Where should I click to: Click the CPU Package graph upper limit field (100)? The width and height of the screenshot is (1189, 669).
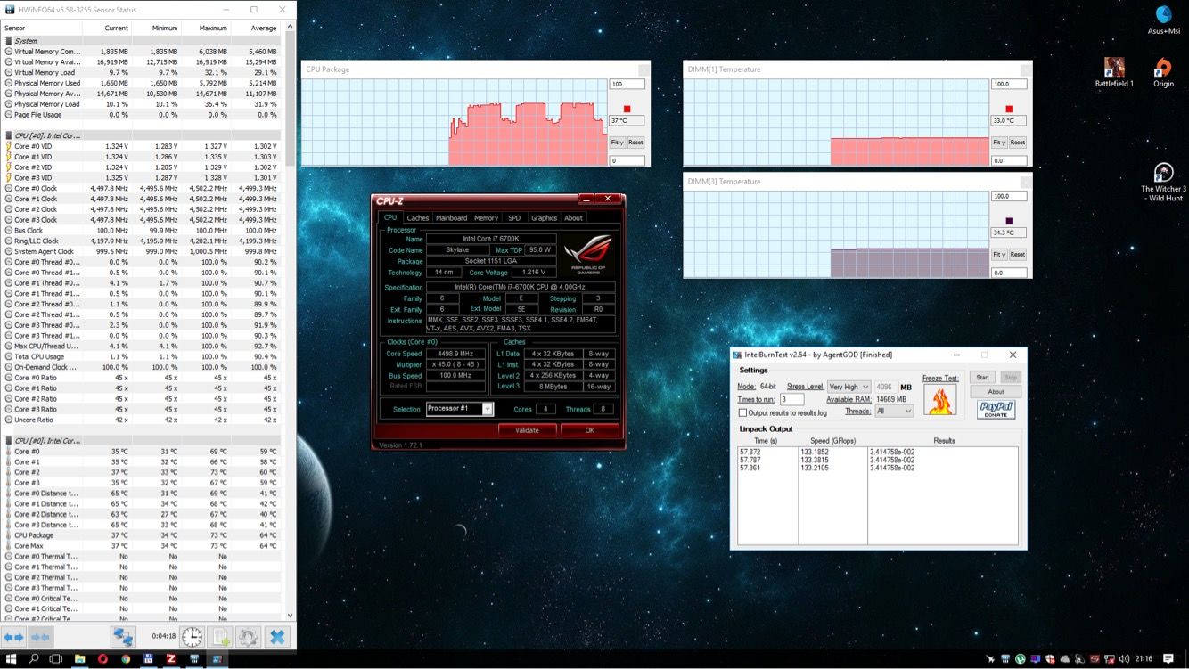(627, 85)
